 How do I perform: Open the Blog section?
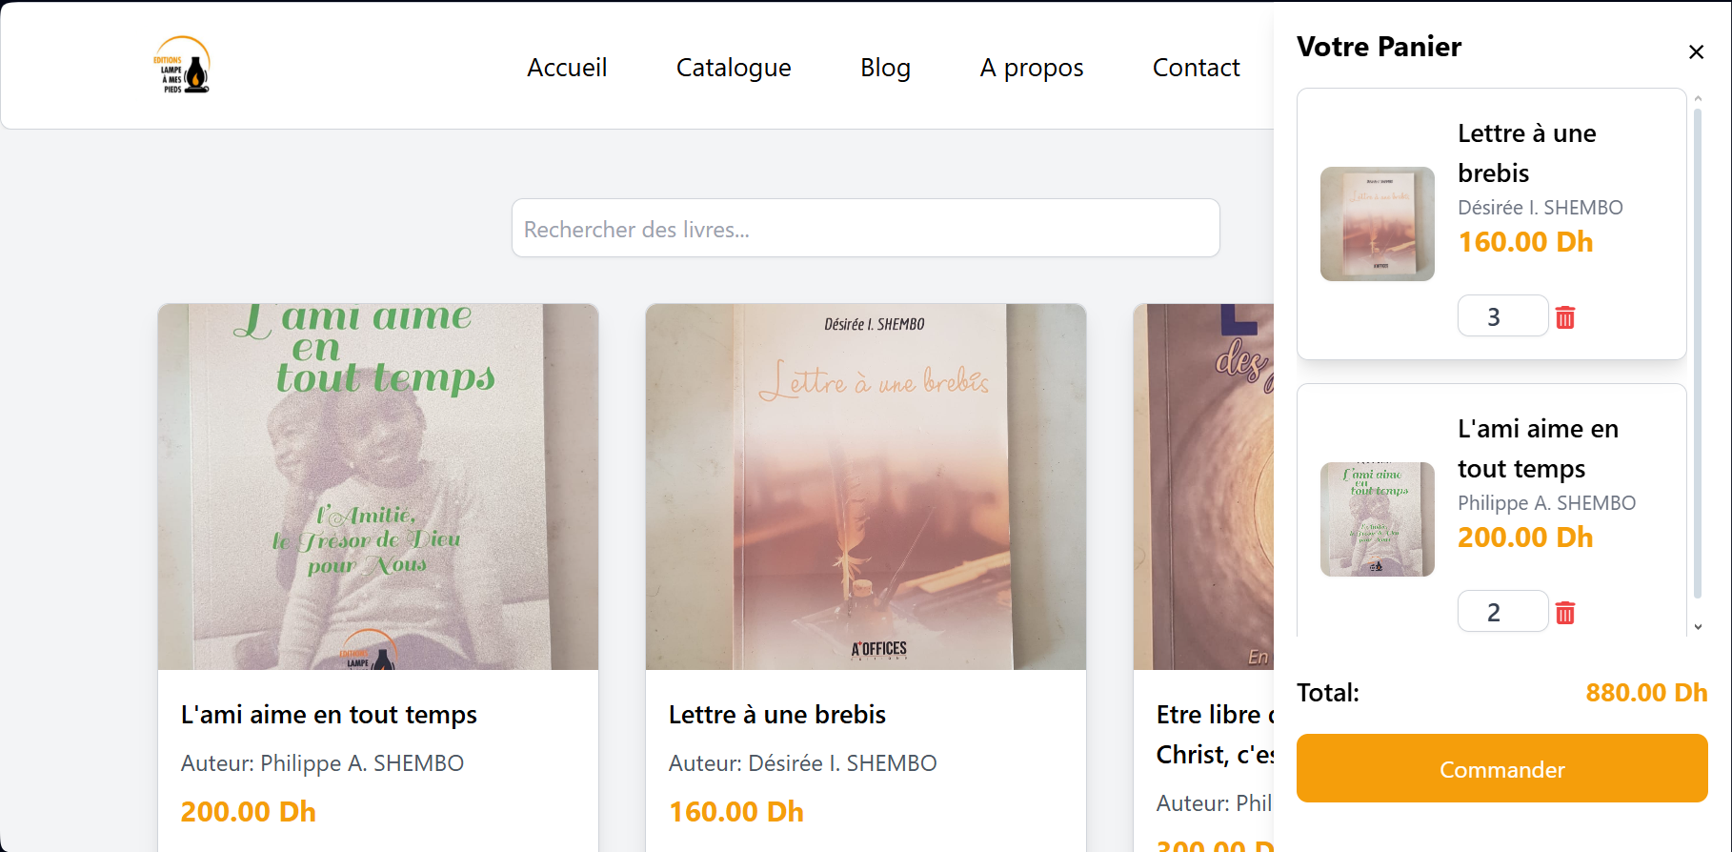pyautogui.click(x=885, y=68)
